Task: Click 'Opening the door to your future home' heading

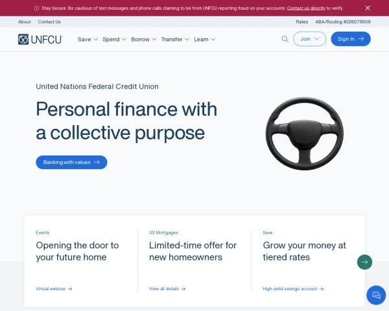Action: coord(77,251)
